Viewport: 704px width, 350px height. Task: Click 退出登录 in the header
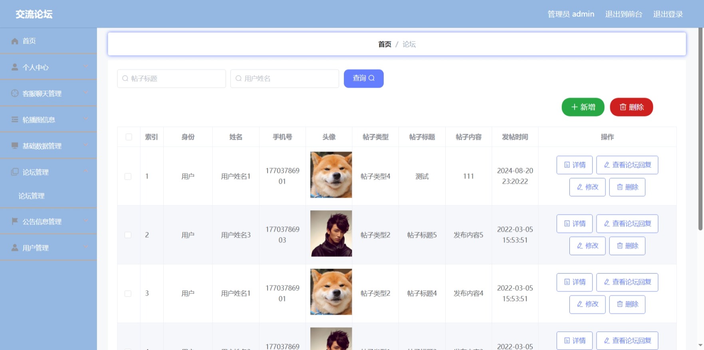[x=668, y=14]
